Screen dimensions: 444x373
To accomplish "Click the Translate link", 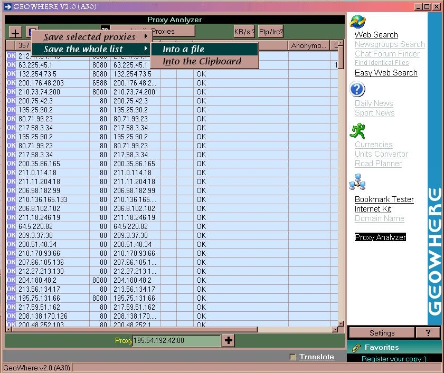I will 317,357.
